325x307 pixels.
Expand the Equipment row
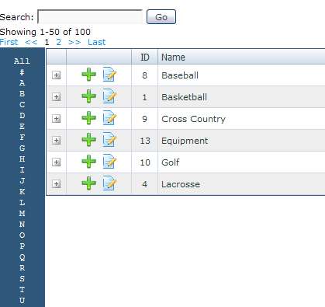pyautogui.click(x=56, y=141)
